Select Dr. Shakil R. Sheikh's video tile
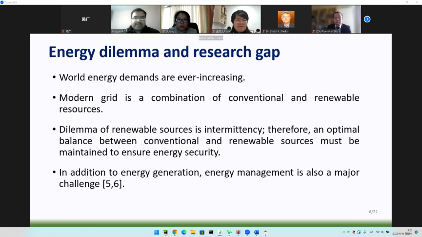422x237 pixels. pos(286,19)
